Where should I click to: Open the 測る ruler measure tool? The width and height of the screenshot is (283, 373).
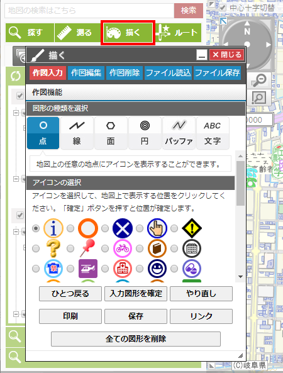[x=78, y=32]
